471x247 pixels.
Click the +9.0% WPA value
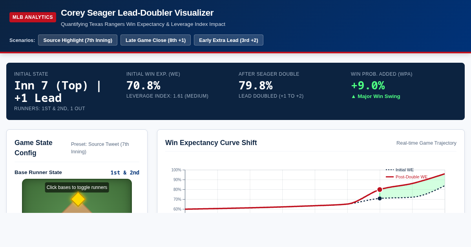click(368, 85)
